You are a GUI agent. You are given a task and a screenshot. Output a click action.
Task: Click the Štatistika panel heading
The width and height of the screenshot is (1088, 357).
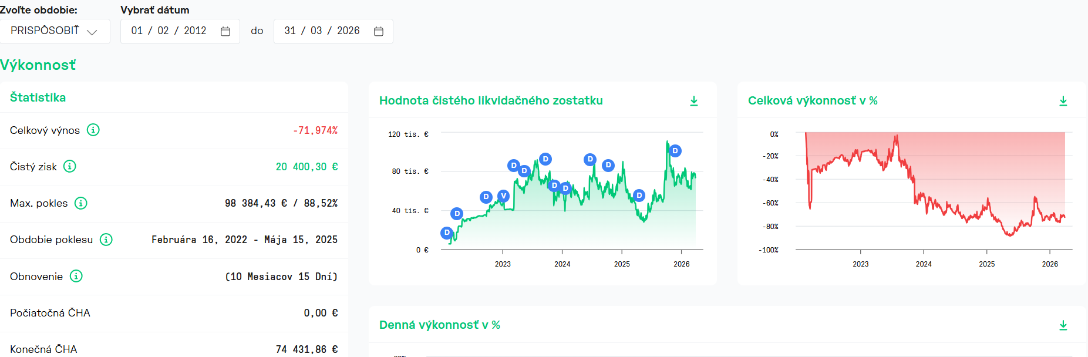point(38,97)
